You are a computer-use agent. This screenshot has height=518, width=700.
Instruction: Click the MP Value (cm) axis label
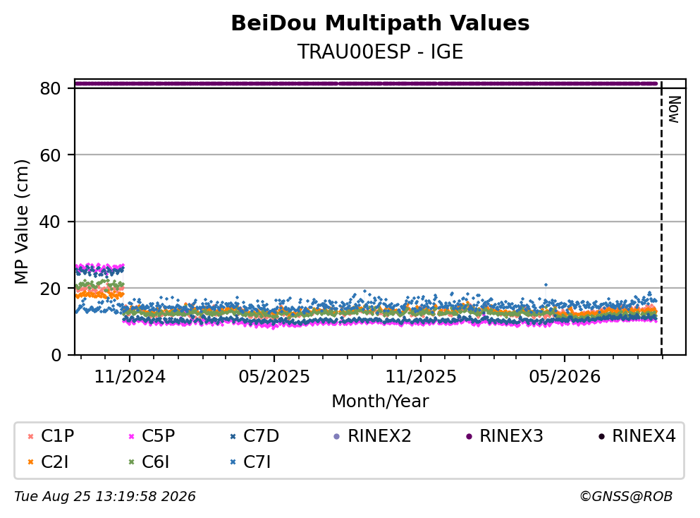pyautogui.click(x=21, y=222)
